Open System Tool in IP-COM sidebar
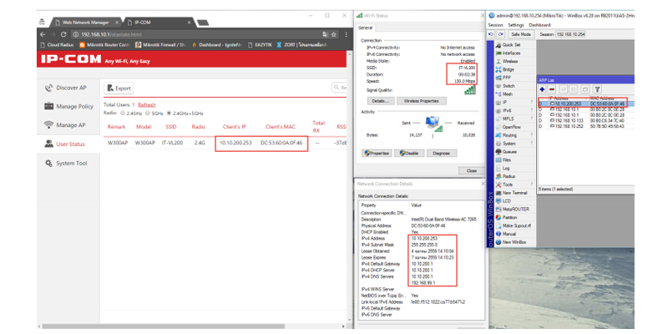 [66, 163]
